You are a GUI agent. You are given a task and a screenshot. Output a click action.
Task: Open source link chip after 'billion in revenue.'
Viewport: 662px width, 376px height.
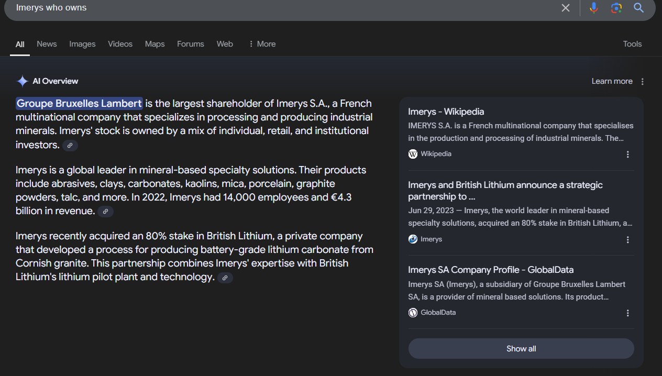point(105,212)
